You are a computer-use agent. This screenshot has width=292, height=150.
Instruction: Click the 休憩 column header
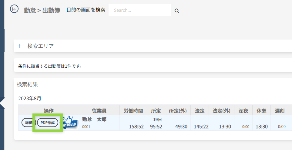pyautogui.click(x=261, y=111)
